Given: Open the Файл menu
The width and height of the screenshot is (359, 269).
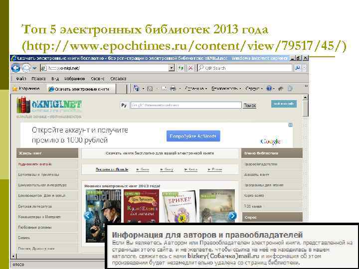Looking at the screenshot, I should point(21,79).
